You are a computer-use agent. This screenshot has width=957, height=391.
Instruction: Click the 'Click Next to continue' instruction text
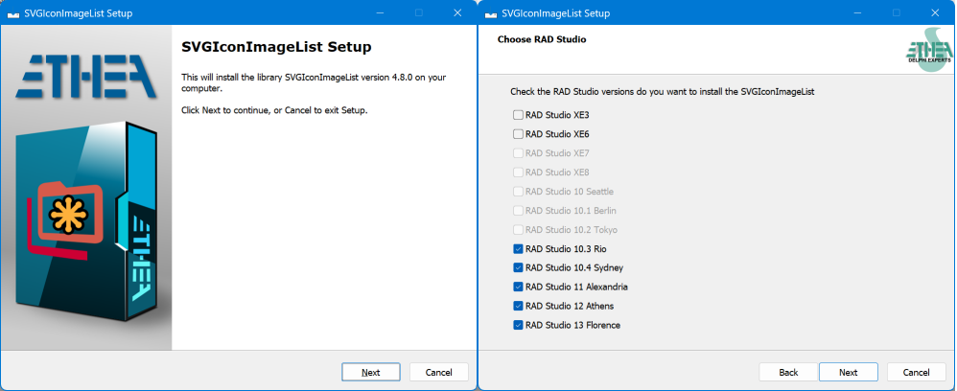point(274,111)
